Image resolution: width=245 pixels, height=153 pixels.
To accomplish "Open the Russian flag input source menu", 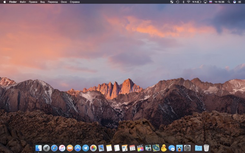I will click(x=211, y=2).
